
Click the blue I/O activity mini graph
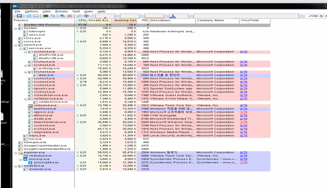click(x=179, y=16)
